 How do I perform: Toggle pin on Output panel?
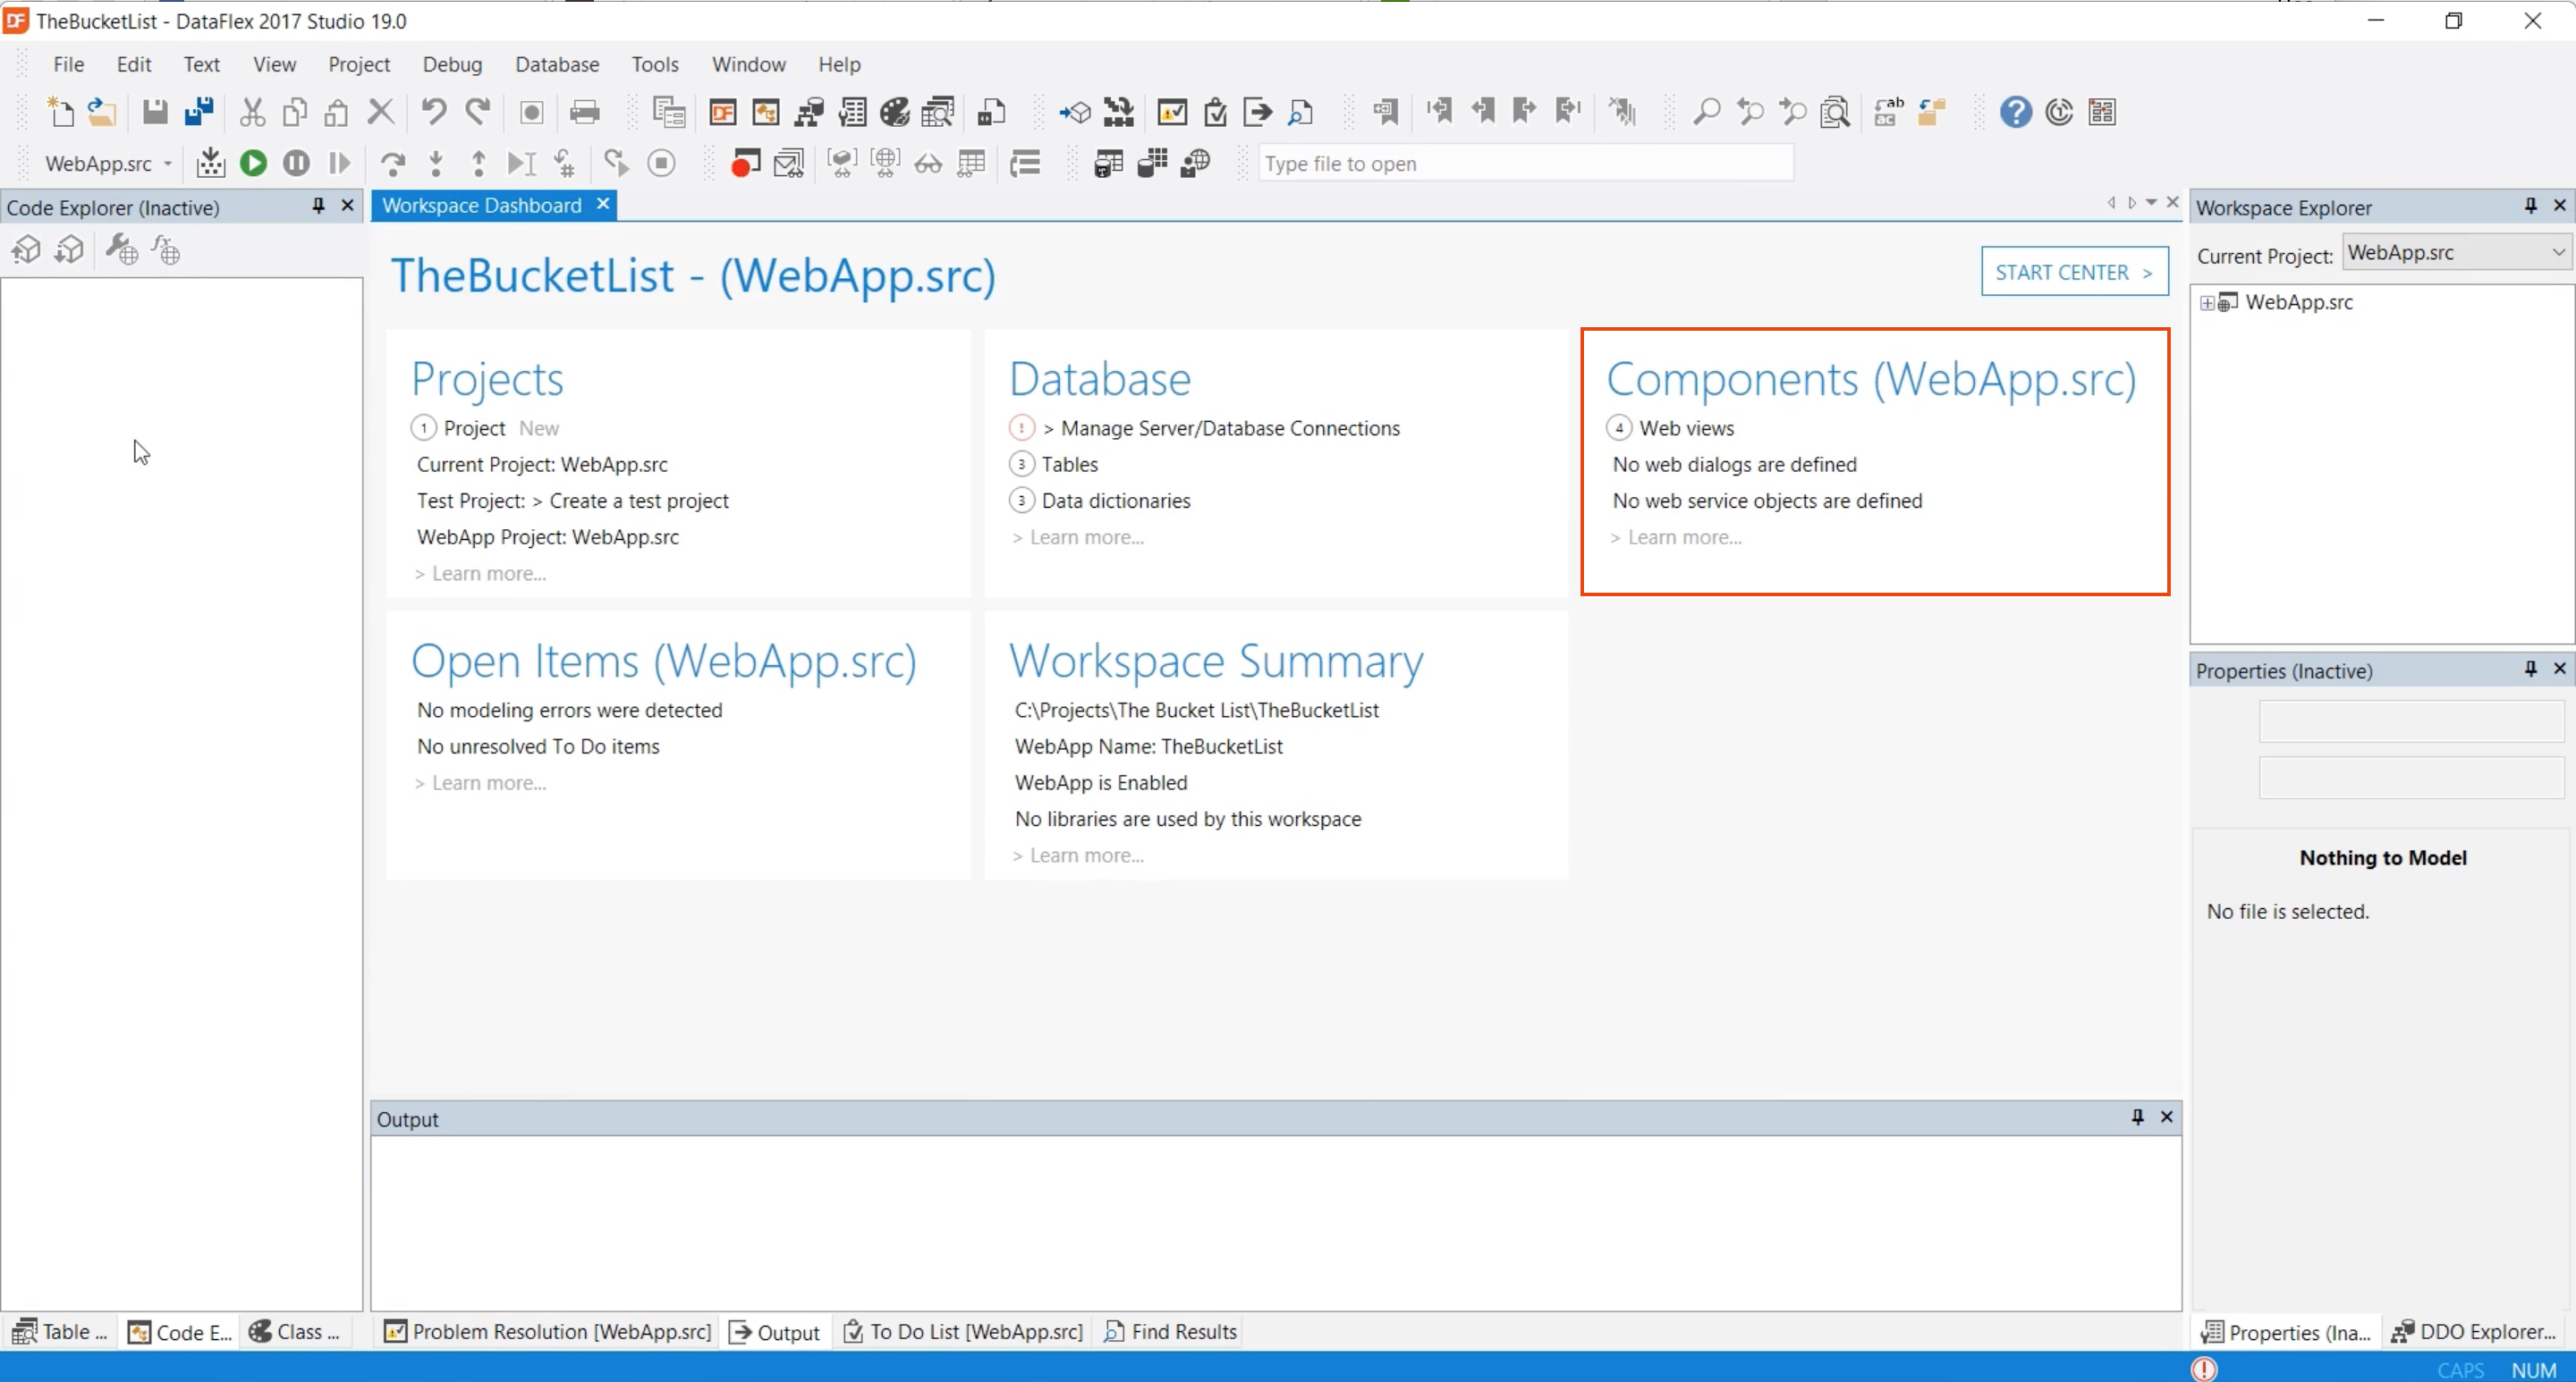coord(2137,1117)
